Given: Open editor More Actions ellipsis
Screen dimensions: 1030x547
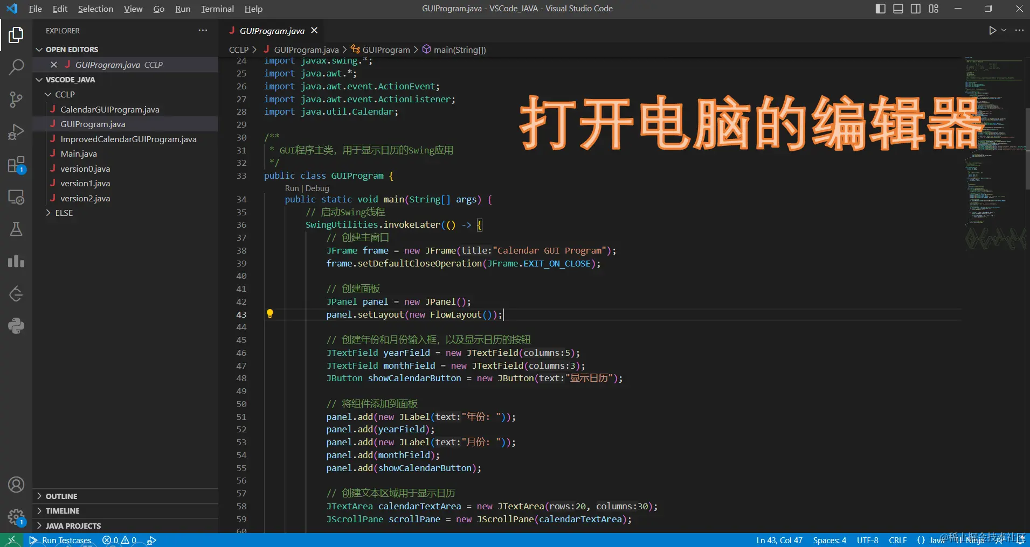Looking at the screenshot, I should coord(1019,31).
